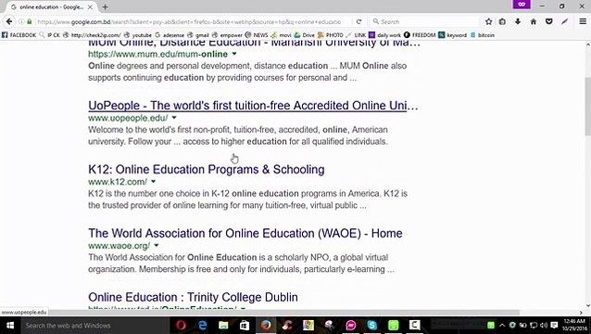Open the daily work bookmark
This screenshot has width=591, height=334.
tap(384, 35)
